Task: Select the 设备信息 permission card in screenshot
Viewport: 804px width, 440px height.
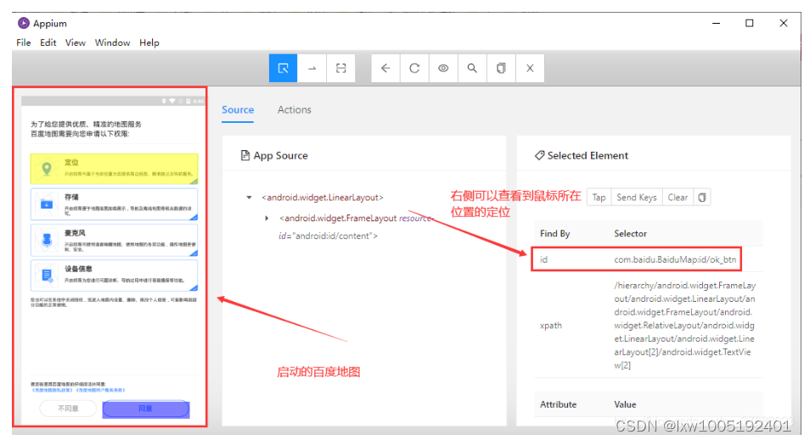Action: (x=114, y=276)
